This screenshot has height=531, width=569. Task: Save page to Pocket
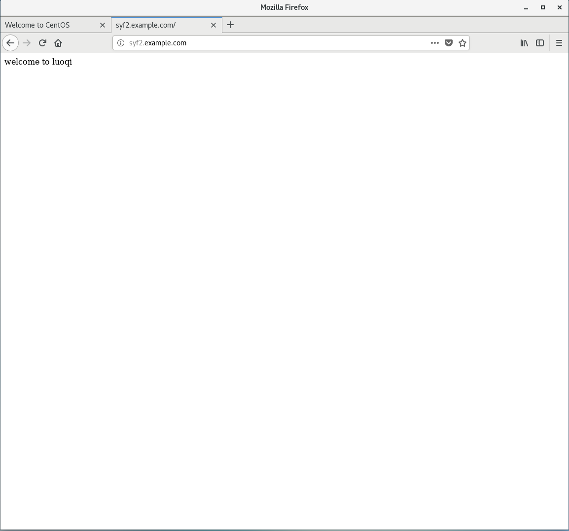(449, 43)
